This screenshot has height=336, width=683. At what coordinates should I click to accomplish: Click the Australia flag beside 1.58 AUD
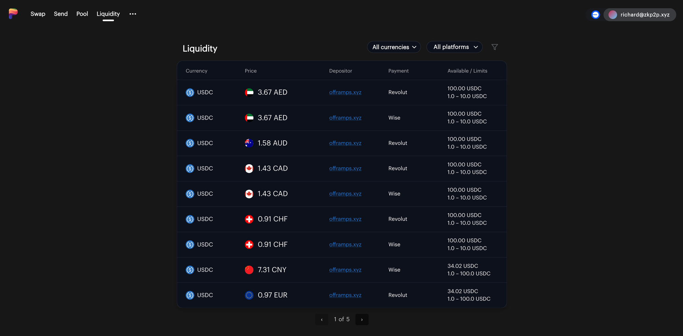coord(249,143)
